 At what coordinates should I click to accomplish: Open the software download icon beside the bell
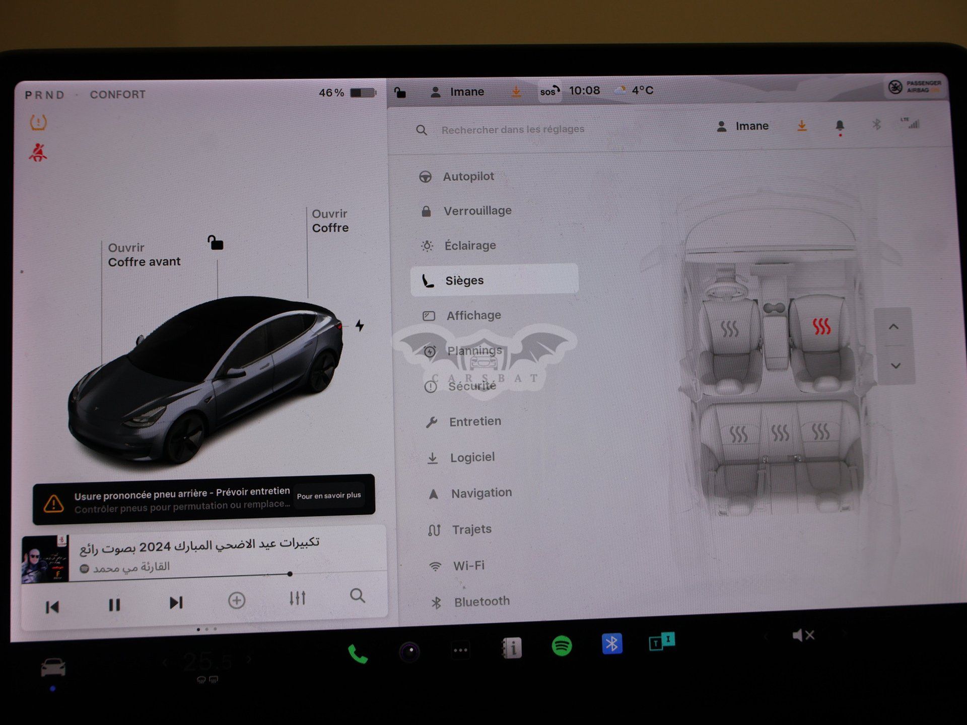802,126
